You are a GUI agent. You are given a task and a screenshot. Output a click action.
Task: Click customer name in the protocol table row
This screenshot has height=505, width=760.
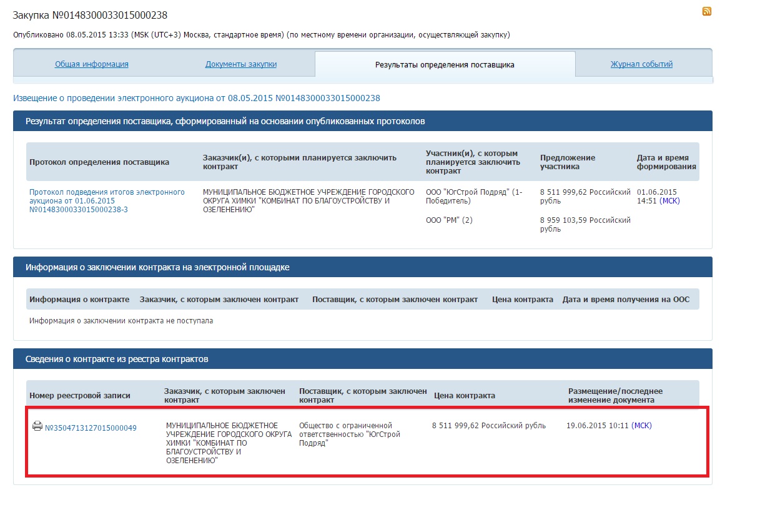pos(308,201)
